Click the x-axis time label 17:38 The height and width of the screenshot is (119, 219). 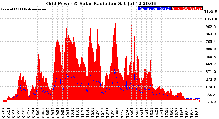pos(166,112)
